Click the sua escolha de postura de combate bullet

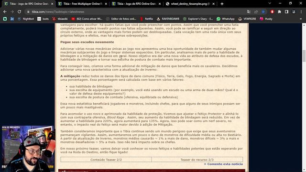click(x=123, y=97)
